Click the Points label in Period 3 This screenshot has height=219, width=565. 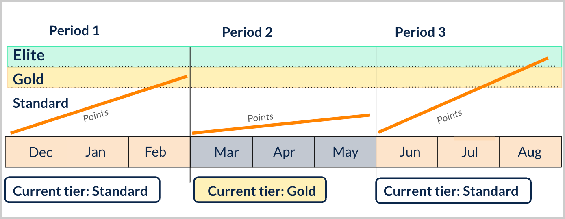pyautogui.click(x=450, y=117)
